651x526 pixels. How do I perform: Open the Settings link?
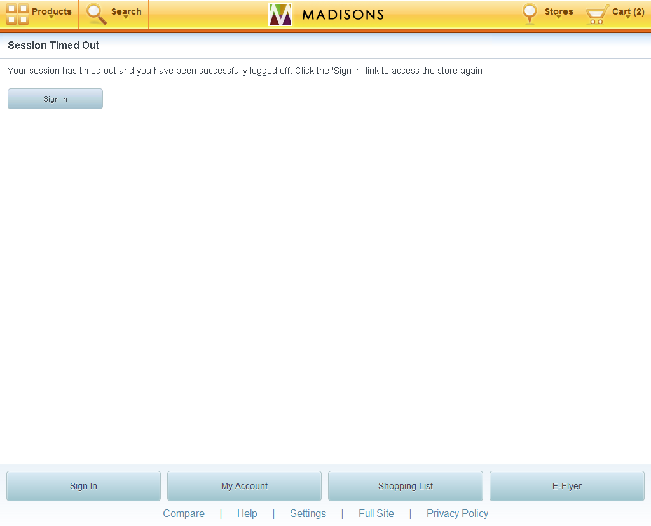pyautogui.click(x=308, y=513)
